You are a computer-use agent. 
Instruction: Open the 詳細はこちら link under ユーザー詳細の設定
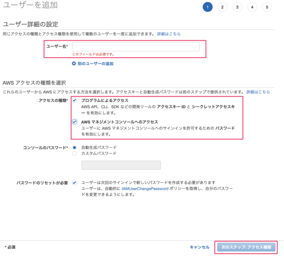point(169,34)
